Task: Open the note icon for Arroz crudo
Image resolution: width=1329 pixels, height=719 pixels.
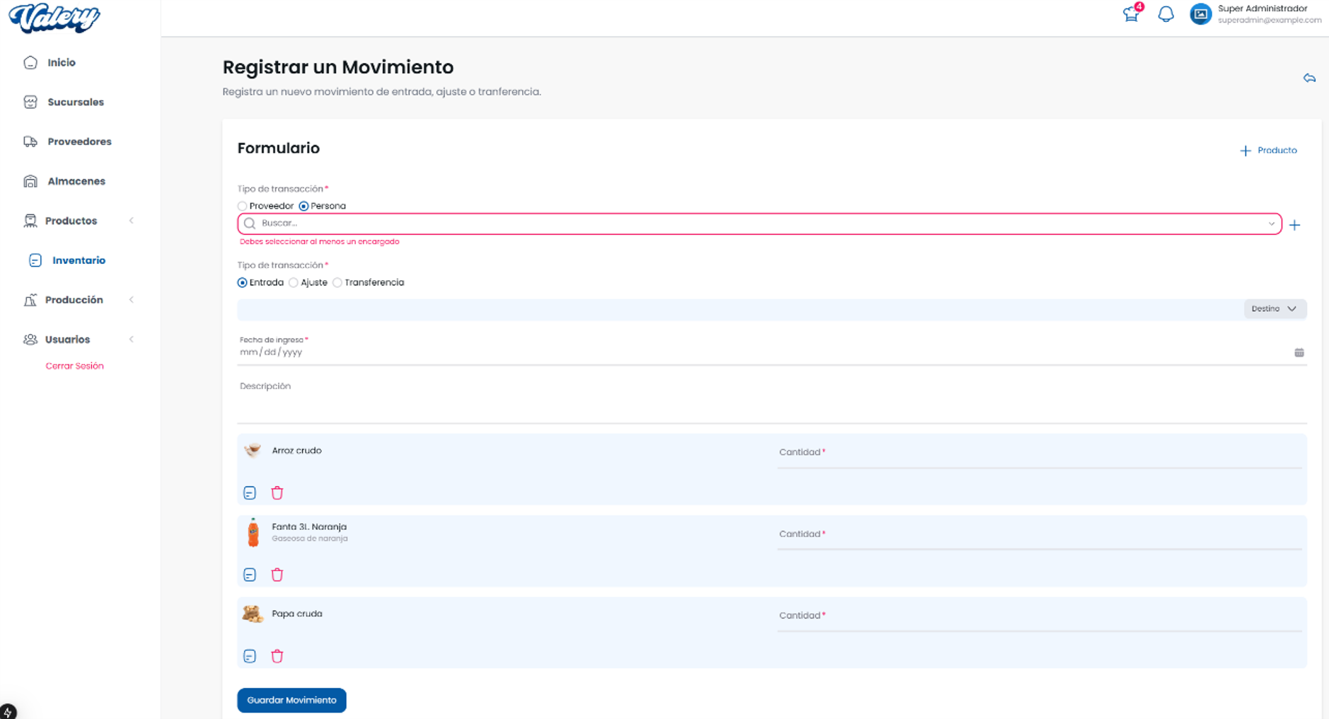Action: (x=250, y=493)
